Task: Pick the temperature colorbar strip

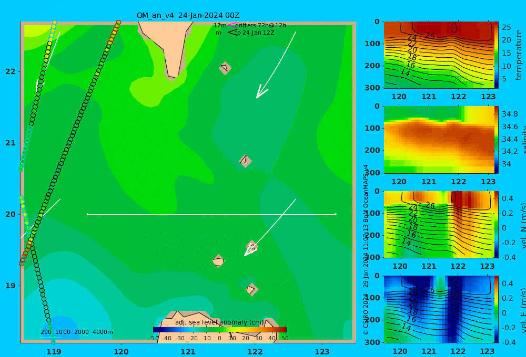Action: point(497,55)
